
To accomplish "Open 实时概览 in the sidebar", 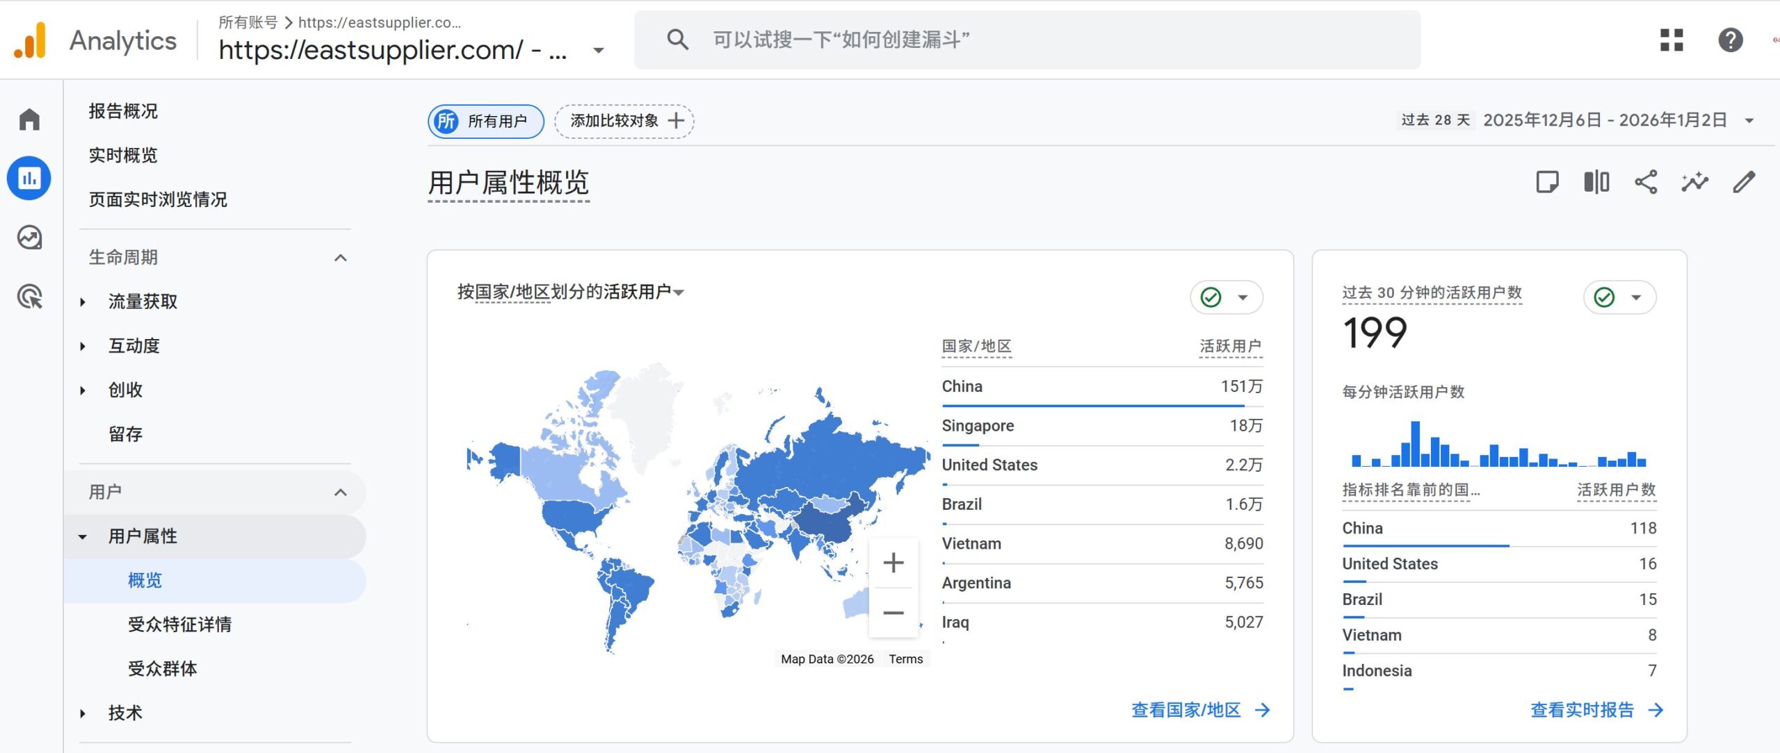I will [123, 155].
